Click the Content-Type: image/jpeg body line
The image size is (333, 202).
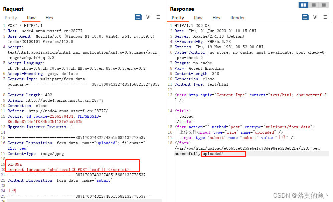pos(36,154)
